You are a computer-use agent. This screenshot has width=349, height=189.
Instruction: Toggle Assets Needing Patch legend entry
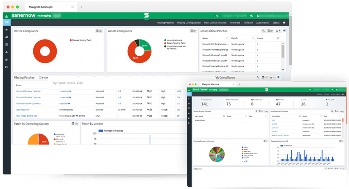click(175, 43)
